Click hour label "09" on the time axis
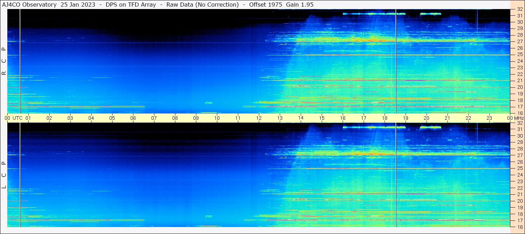Screen dimensions: 525x234 [x=196, y=118]
